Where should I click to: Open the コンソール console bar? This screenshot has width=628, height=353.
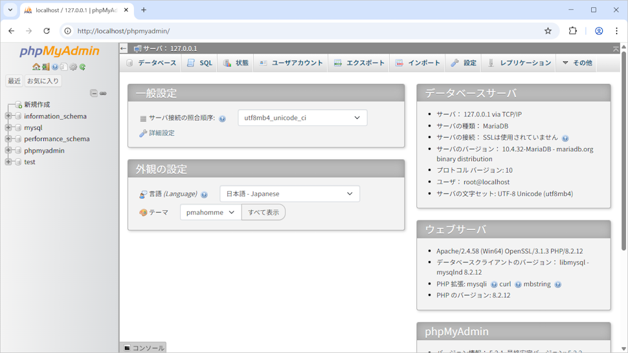click(x=143, y=348)
